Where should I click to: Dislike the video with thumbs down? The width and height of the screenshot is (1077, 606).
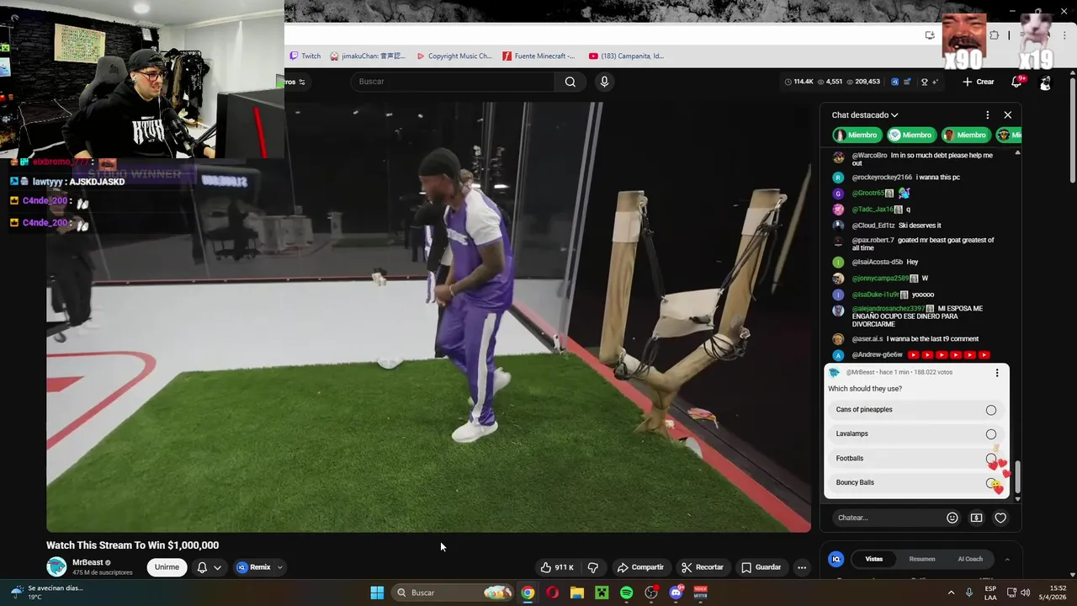(593, 567)
